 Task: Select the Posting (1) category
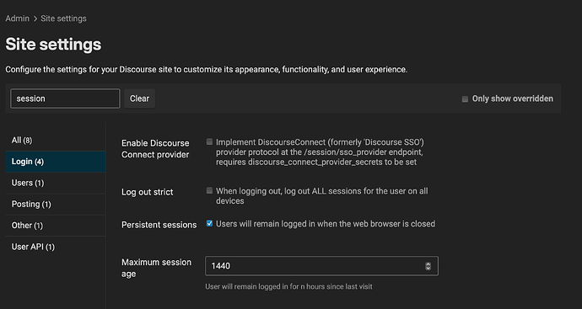[56, 204]
